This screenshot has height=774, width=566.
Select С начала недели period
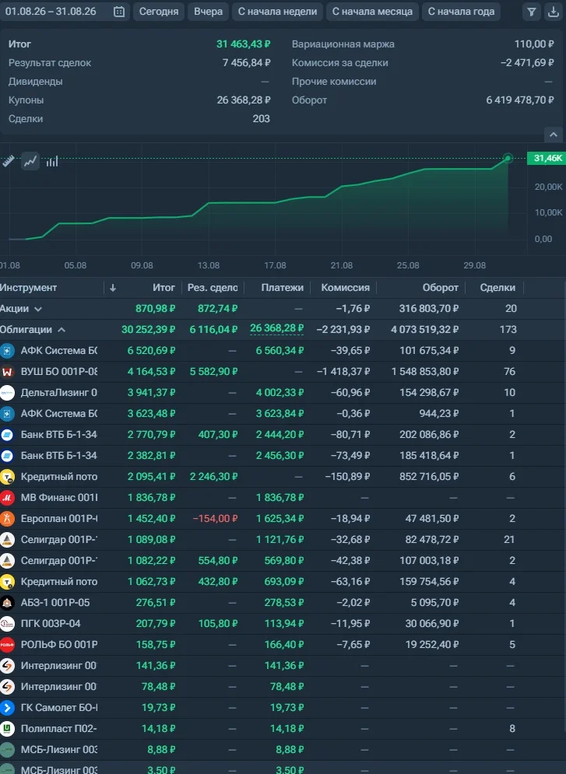click(278, 12)
